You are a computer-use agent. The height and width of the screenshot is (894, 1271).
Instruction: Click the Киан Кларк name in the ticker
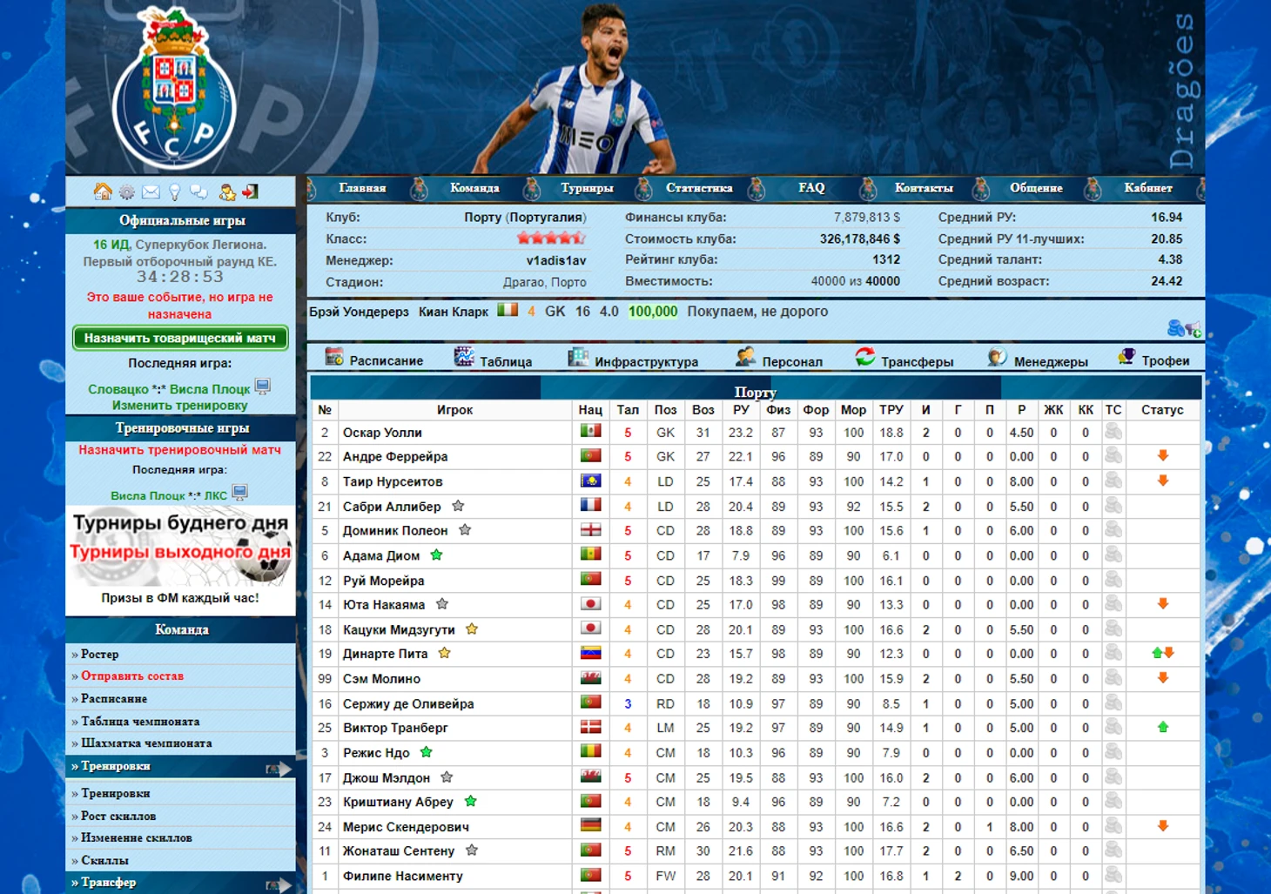point(454,312)
